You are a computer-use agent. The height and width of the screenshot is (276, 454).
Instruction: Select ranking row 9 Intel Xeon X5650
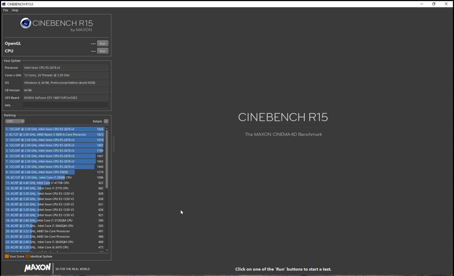coord(54,172)
